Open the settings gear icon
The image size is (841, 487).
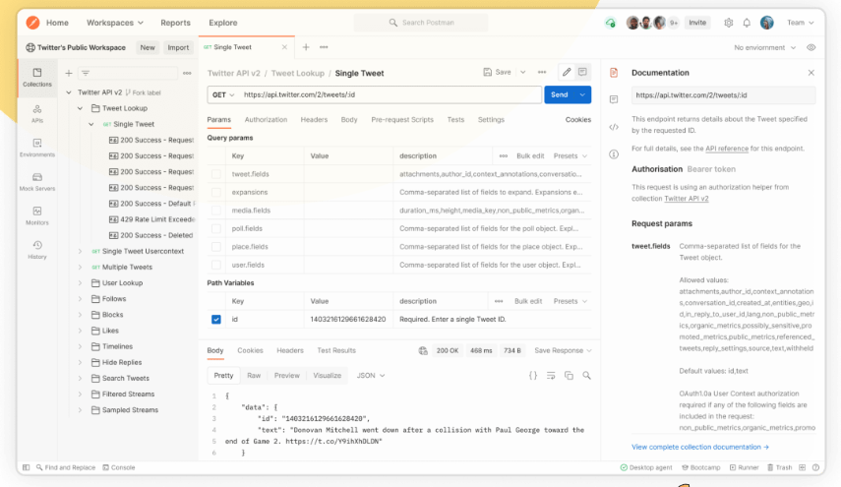click(728, 23)
